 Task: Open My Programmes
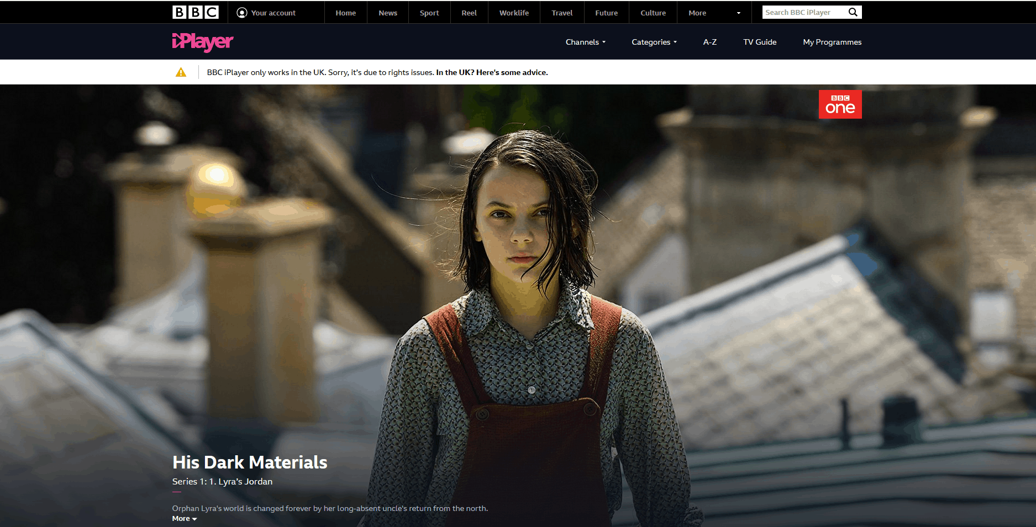click(x=832, y=42)
